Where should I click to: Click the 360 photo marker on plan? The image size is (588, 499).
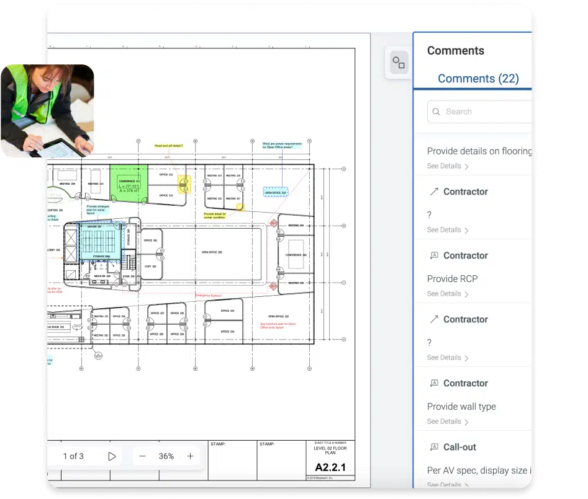(x=78, y=327)
